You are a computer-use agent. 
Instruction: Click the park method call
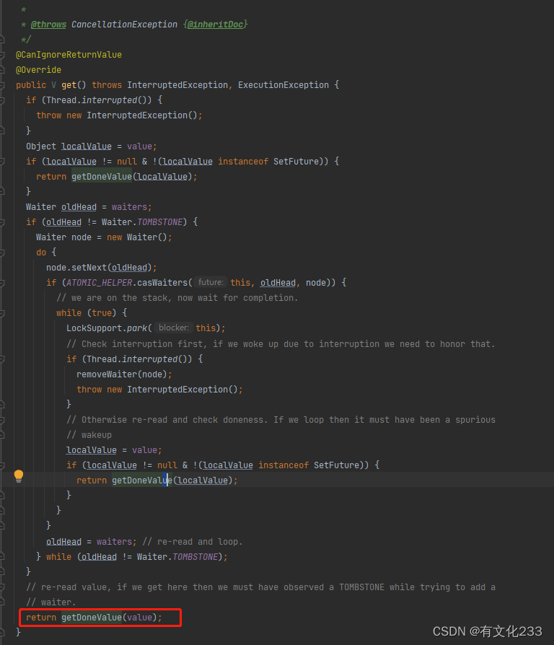coord(137,328)
